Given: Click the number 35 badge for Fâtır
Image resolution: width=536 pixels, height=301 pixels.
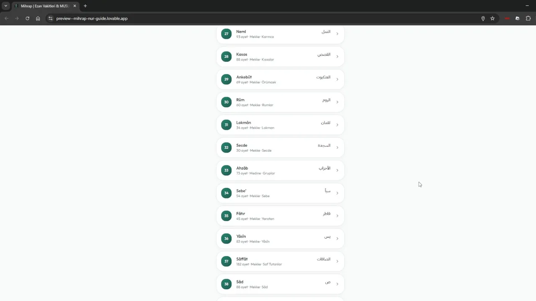Looking at the screenshot, I should pyautogui.click(x=226, y=216).
